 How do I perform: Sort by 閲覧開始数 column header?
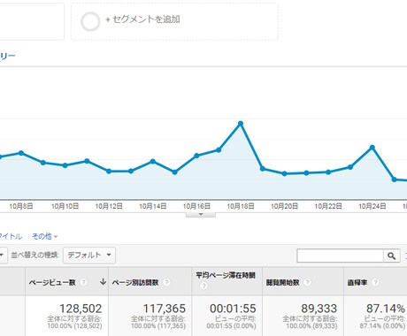coord(283,282)
